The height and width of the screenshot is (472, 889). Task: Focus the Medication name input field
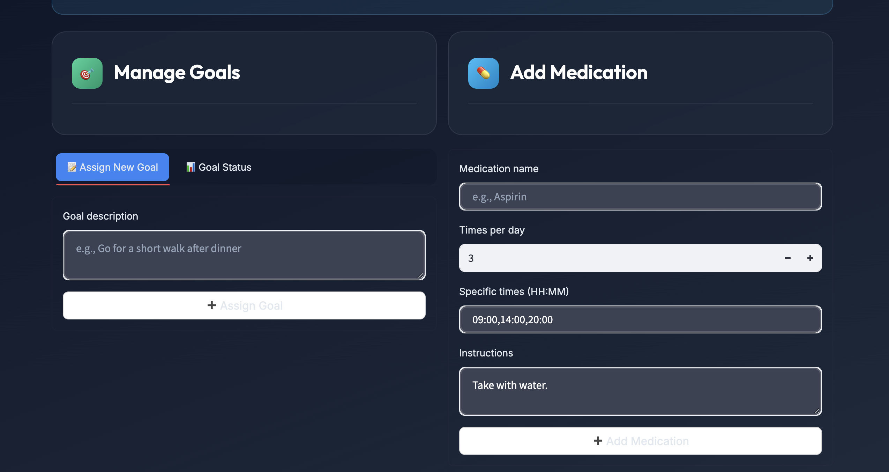tap(640, 197)
